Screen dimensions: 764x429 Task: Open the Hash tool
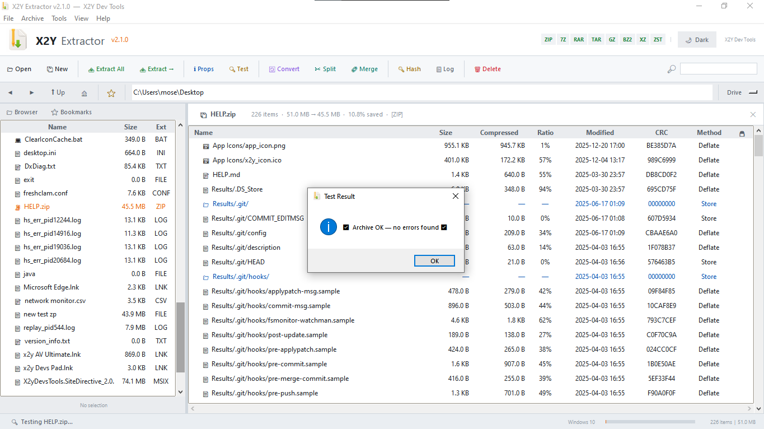point(409,69)
